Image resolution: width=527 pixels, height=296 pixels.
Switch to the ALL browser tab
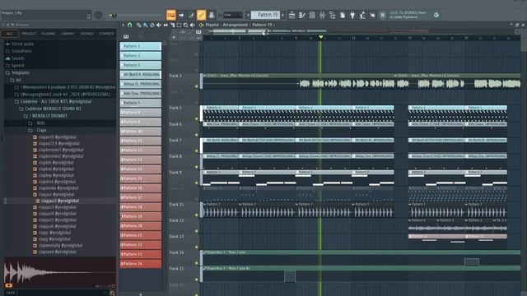(10, 34)
